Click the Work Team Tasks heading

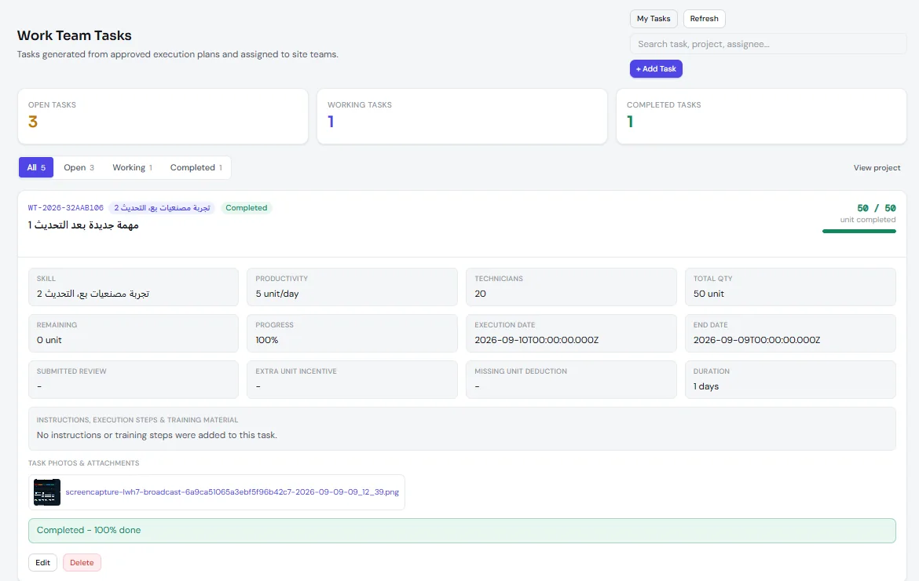75,35
